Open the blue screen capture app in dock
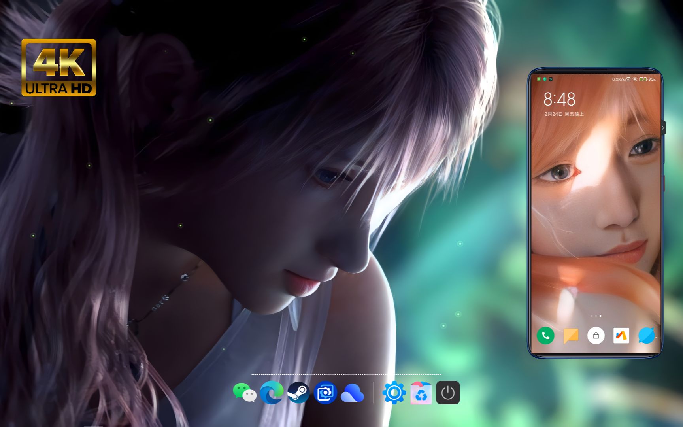The height and width of the screenshot is (427, 683). pos(325,393)
